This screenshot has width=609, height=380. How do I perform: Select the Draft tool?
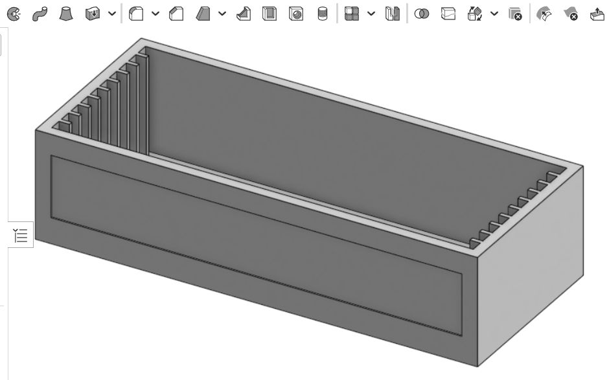[x=203, y=14]
